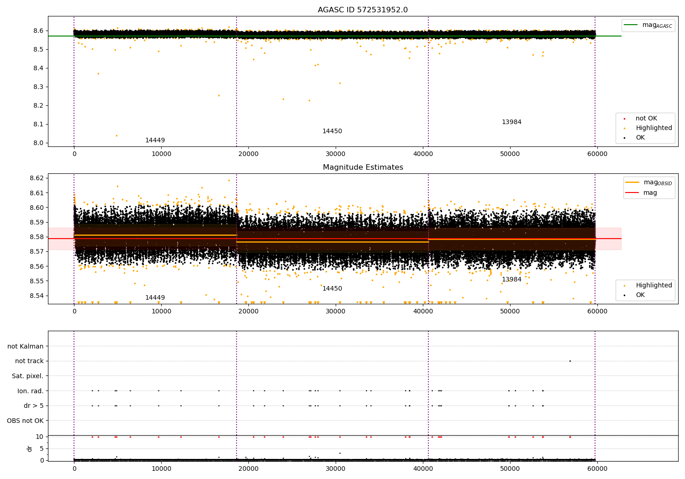Click the 'not Kalman' row label

pos(26,346)
